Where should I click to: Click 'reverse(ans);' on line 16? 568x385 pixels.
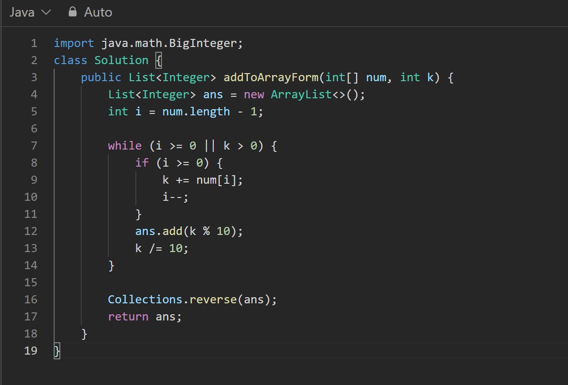click(233, 300)
